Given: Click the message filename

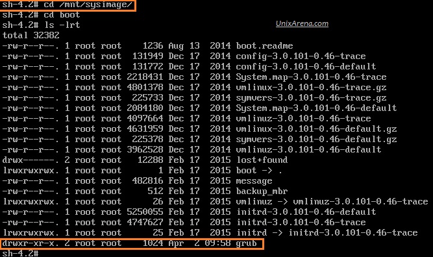Looking at the screenshot, I should pyautogui.click(x=254, y=181).
